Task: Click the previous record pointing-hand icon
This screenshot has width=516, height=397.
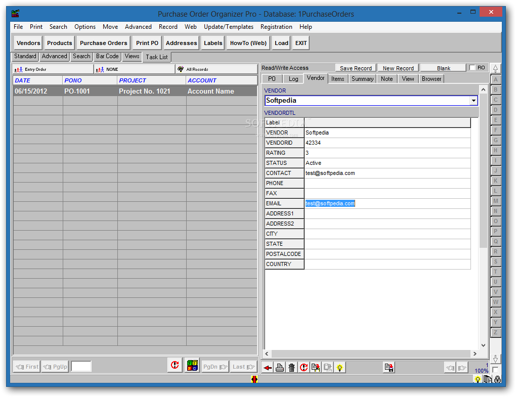Action: [450, 368]
